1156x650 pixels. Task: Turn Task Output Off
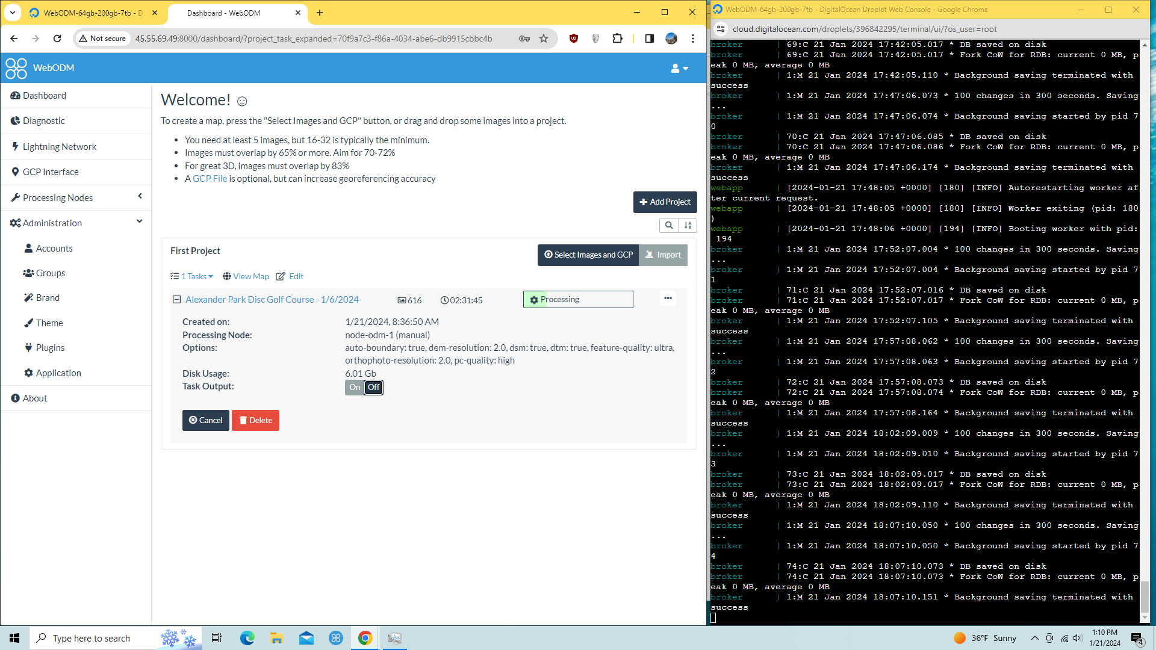click(x=373, y=387)
